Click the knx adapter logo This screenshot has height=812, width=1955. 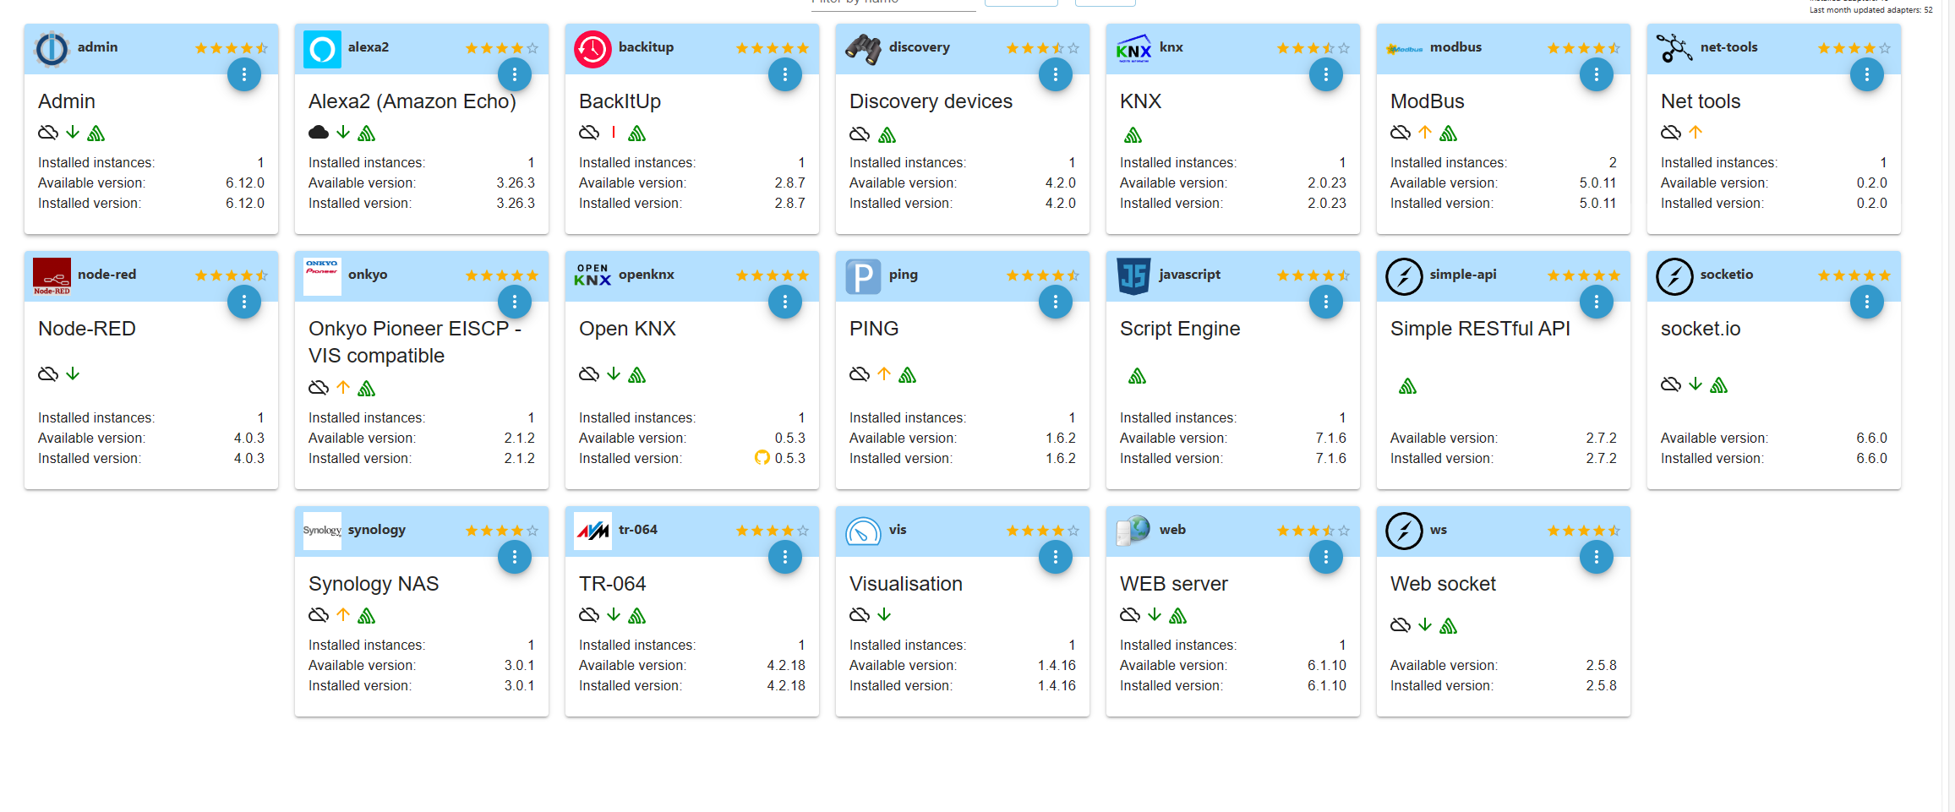(x=1133, y=49)
